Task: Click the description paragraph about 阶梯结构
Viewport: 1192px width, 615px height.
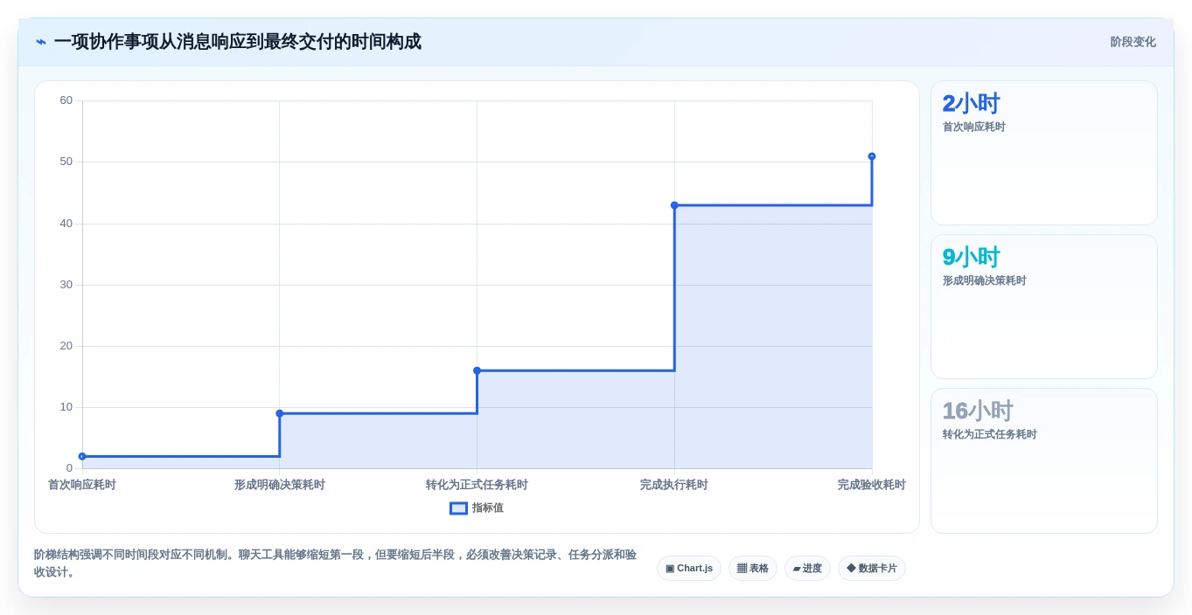Action: 336,563
